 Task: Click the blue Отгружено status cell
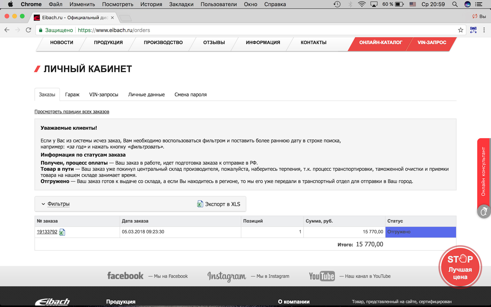[421, 232]
